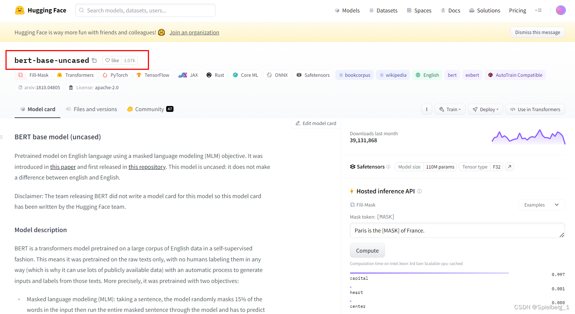Select the TensorFlow framework tag

pos(153,75)
